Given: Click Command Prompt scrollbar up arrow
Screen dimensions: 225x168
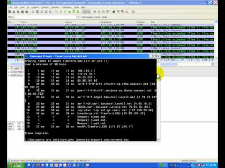Looking at the screenshot, I should coord(158,61).
